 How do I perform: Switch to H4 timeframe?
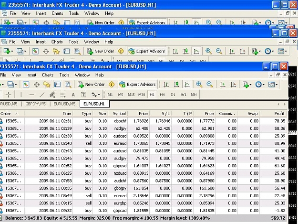(x=162, y=95)
